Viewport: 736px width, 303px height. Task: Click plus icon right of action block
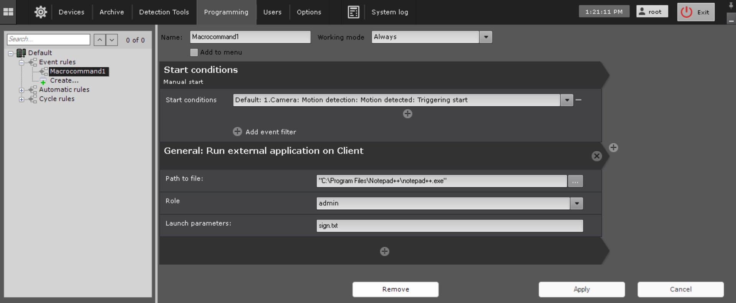(613, 148)
